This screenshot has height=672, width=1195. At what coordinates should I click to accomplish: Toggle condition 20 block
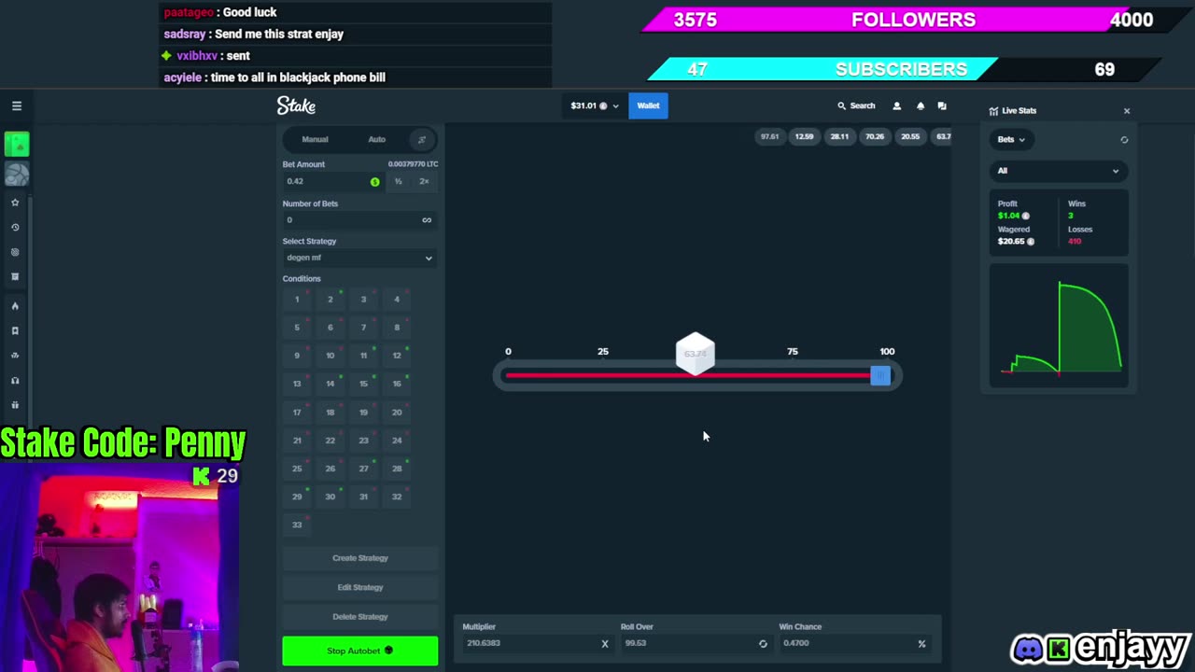(x=397, y=412)
